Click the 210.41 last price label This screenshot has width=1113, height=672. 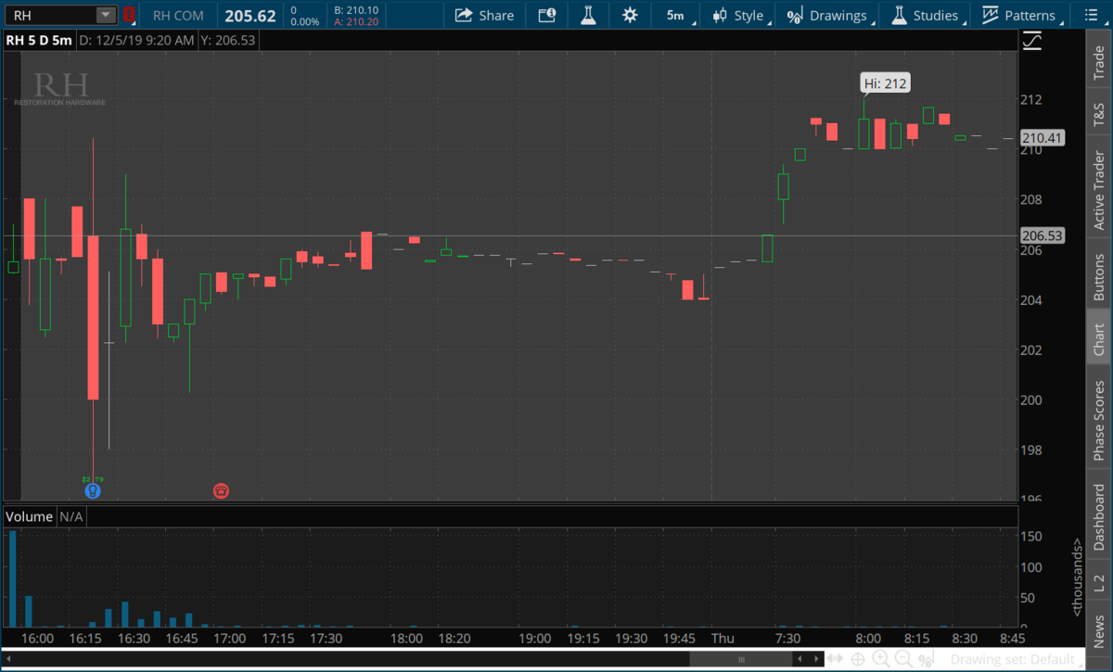[x=1043, y=137]
